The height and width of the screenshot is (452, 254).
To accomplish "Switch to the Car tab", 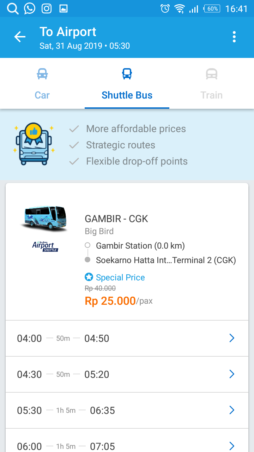I will 42,95.
